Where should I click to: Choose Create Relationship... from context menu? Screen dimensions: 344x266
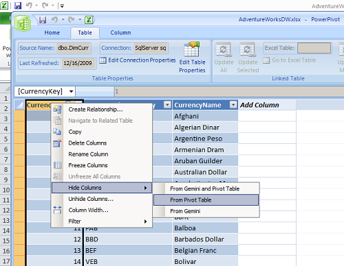(x=102, y=110)
